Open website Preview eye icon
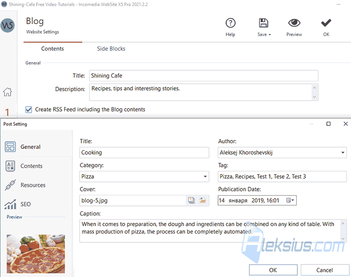The height and width of the screenshot is (277, 351). point(294,23)
